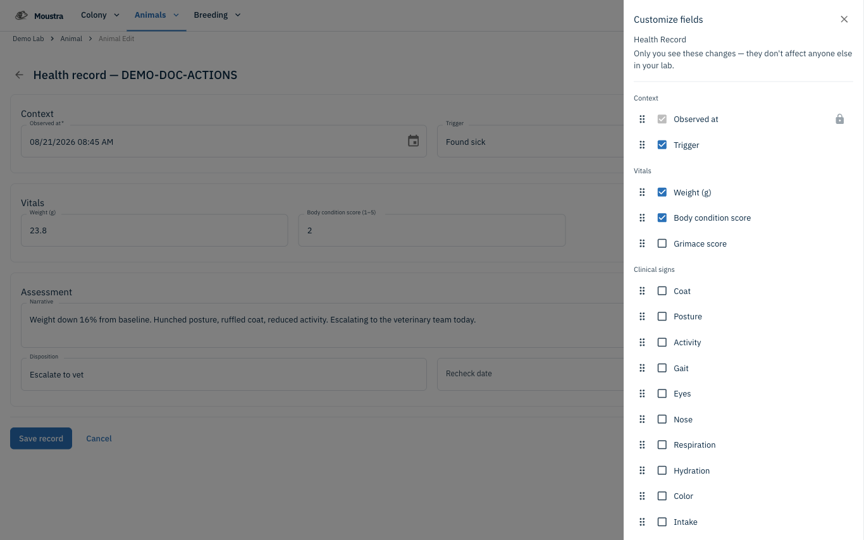This screenshot has width=864, height=540.
Task: Open the Disposition dropdown
Action: (x=224, y=374)
